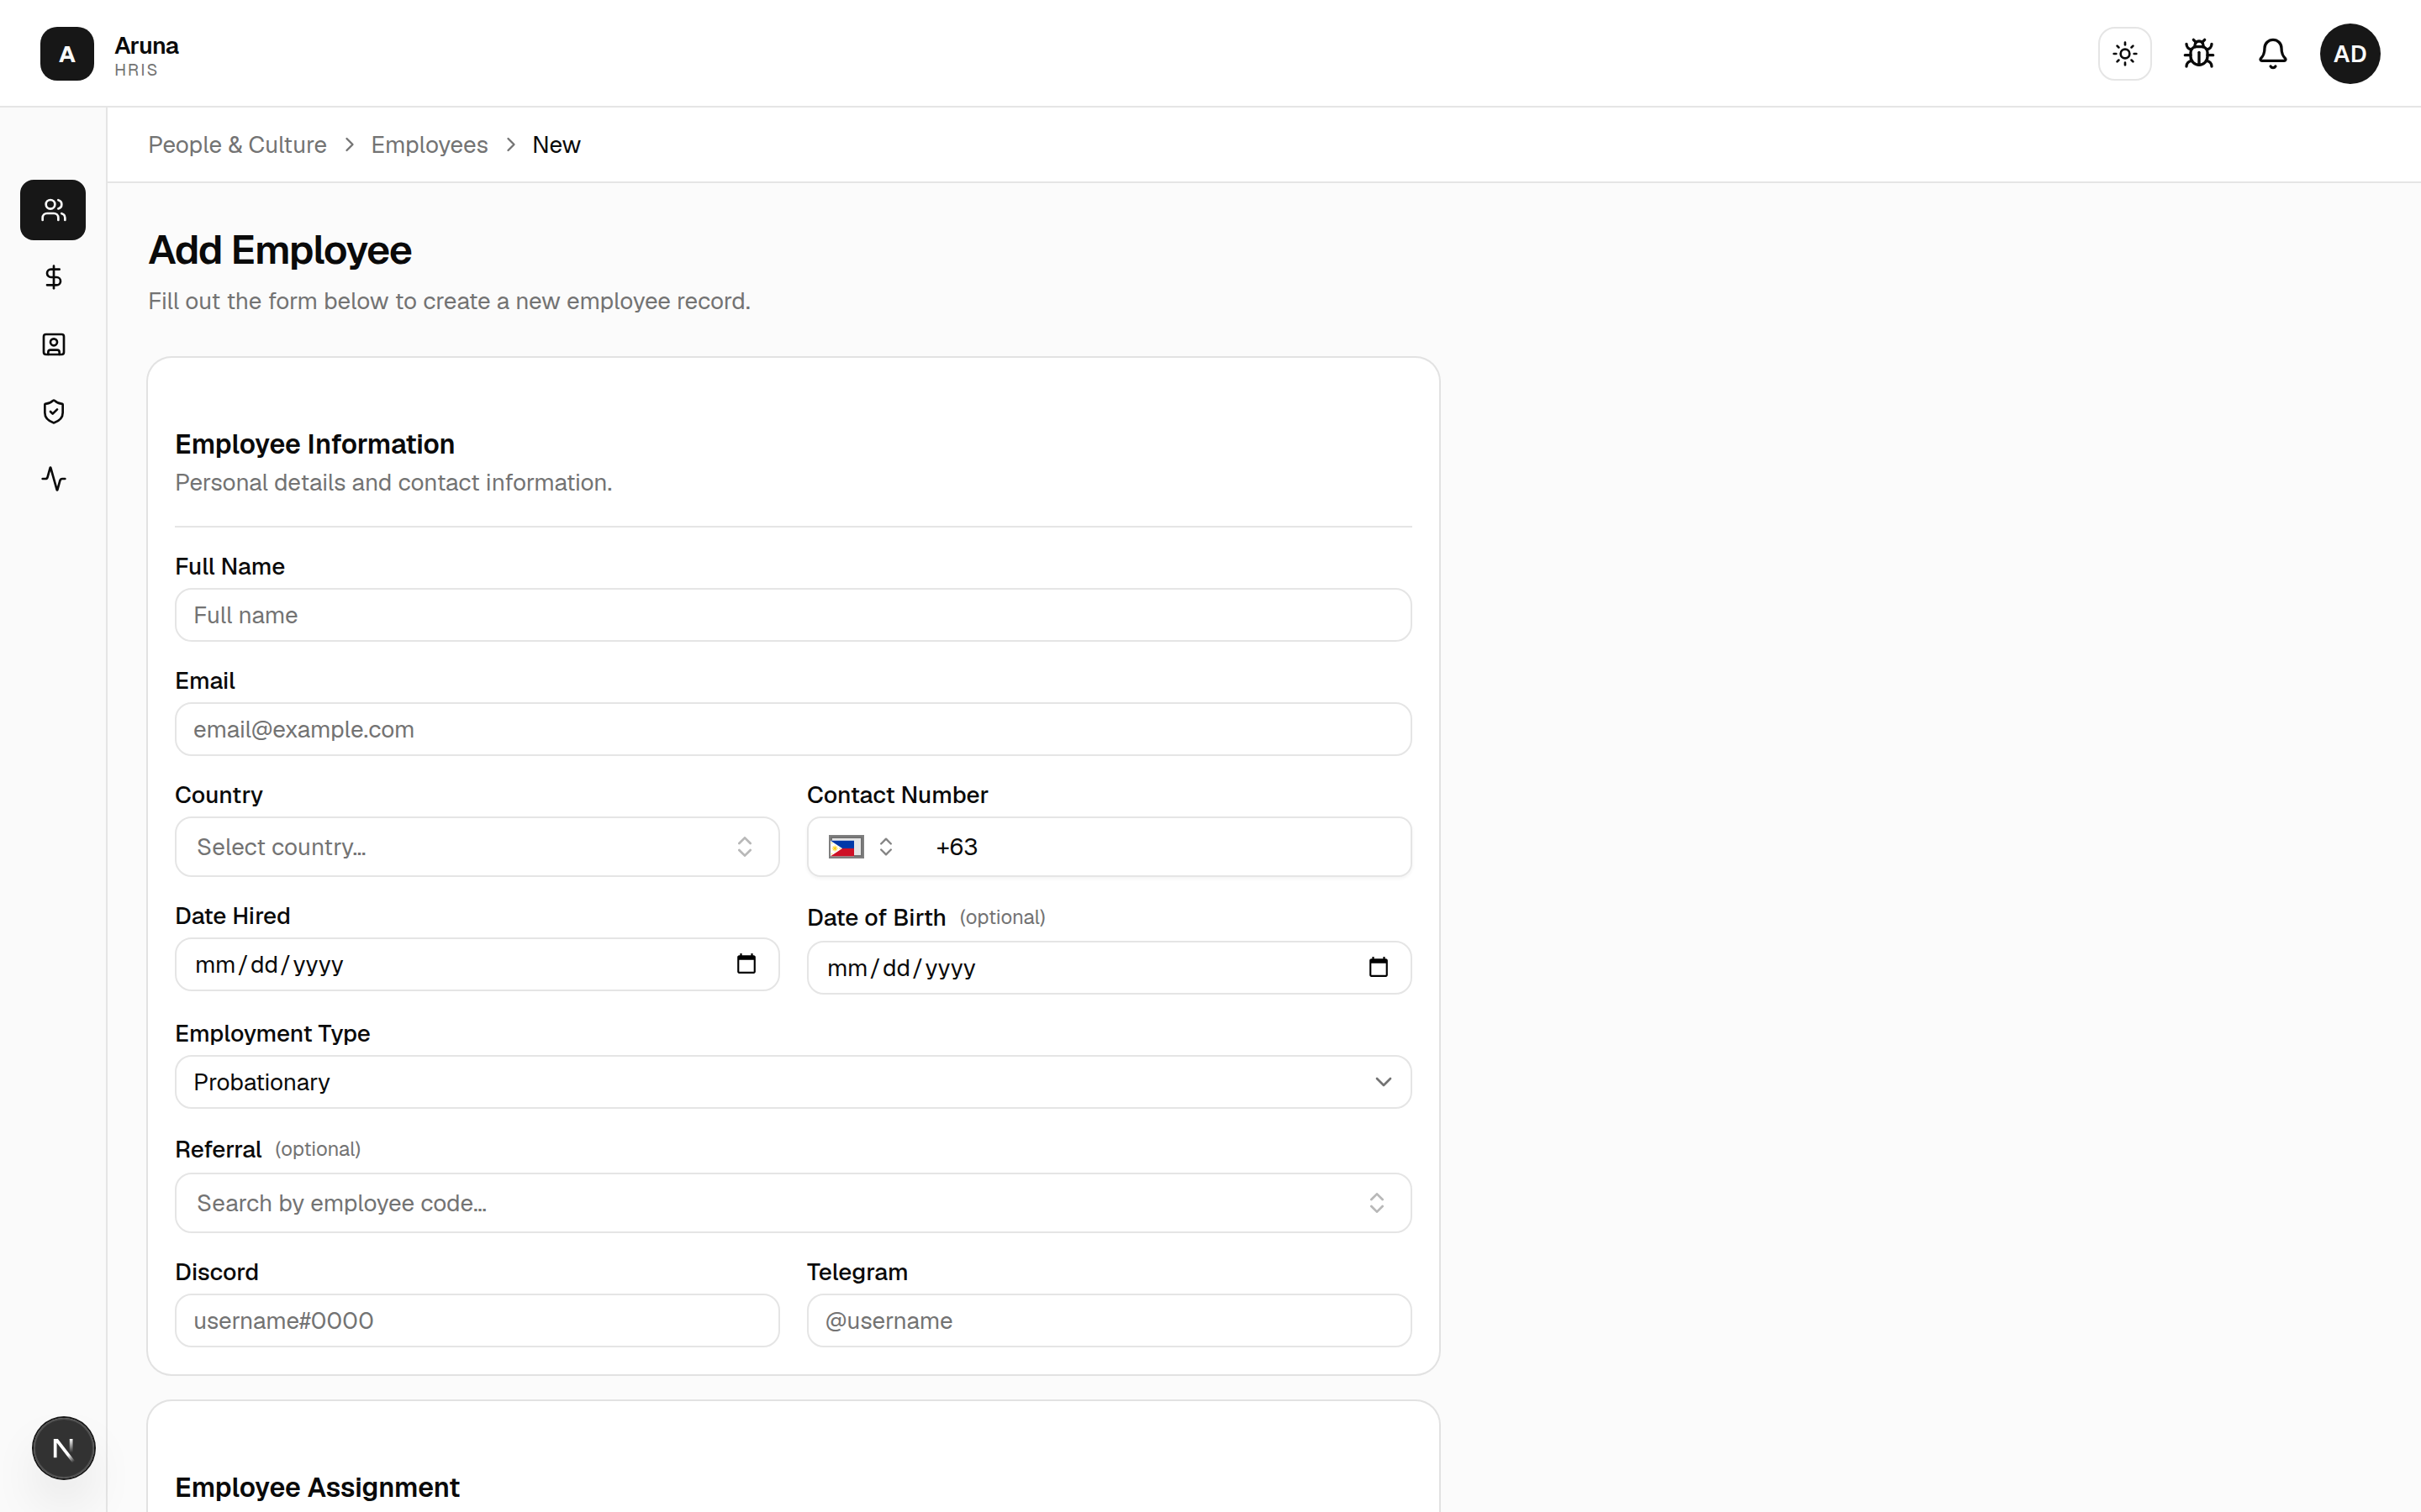Click the Telegram label

coord(857,1272)
